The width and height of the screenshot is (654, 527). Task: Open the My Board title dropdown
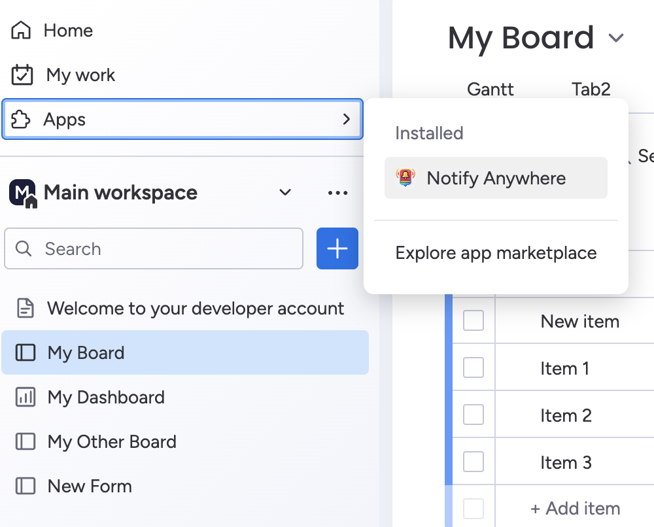point(617,38)
